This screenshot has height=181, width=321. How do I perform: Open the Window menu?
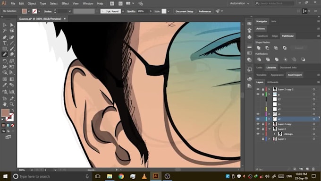point(88,3)
